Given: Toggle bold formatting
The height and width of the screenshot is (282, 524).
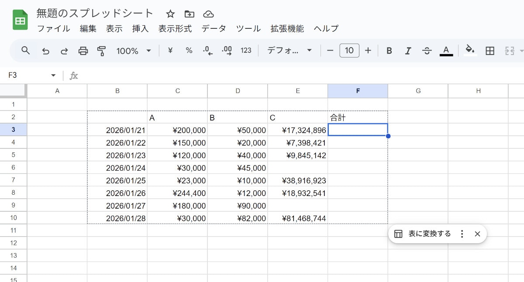Looking at the screenshot, I should (389, 51).
